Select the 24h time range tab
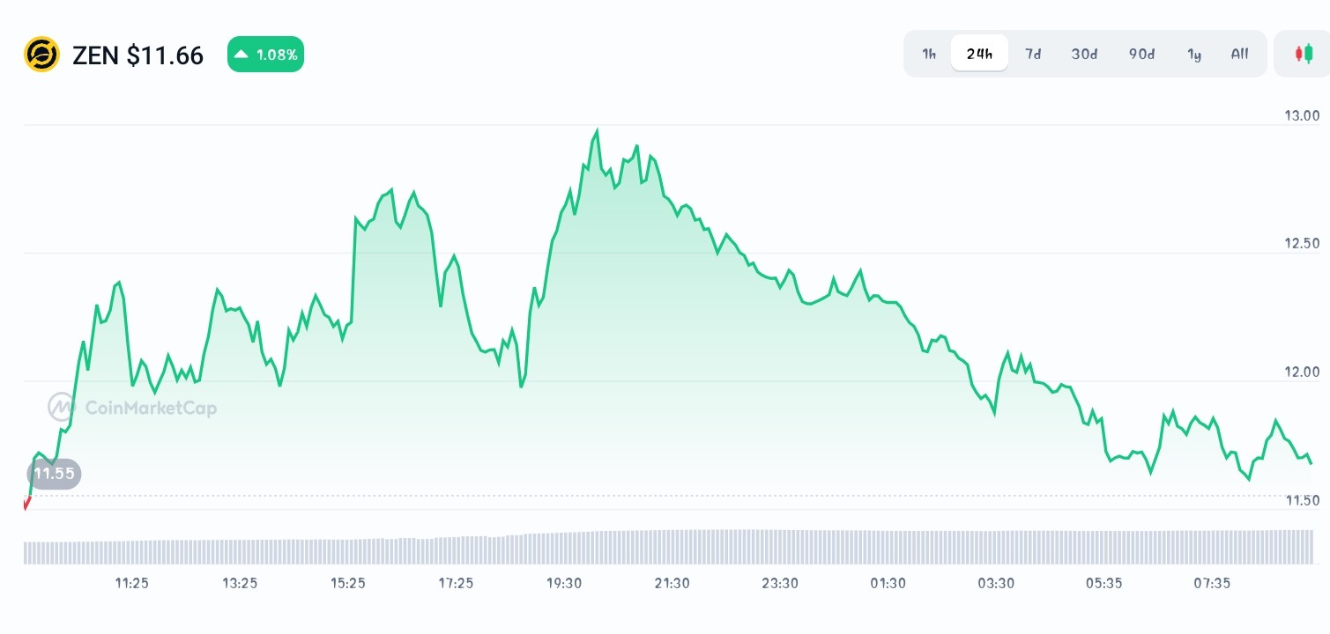This screenshot has width=1330, height=634. point(979,54)
